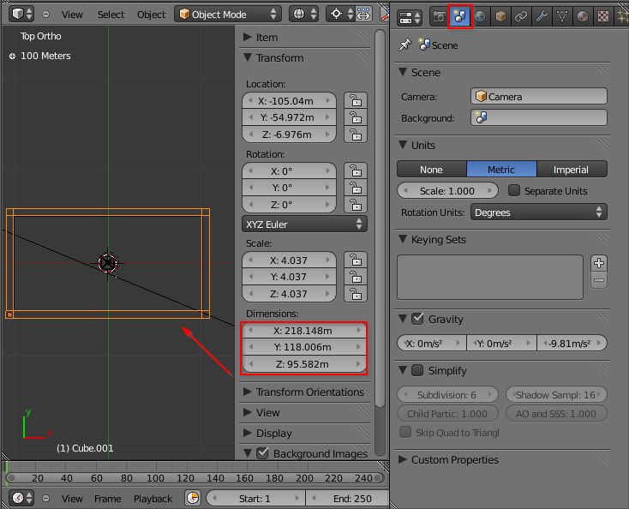Check the Separate Units option

(x=514, y=191)
